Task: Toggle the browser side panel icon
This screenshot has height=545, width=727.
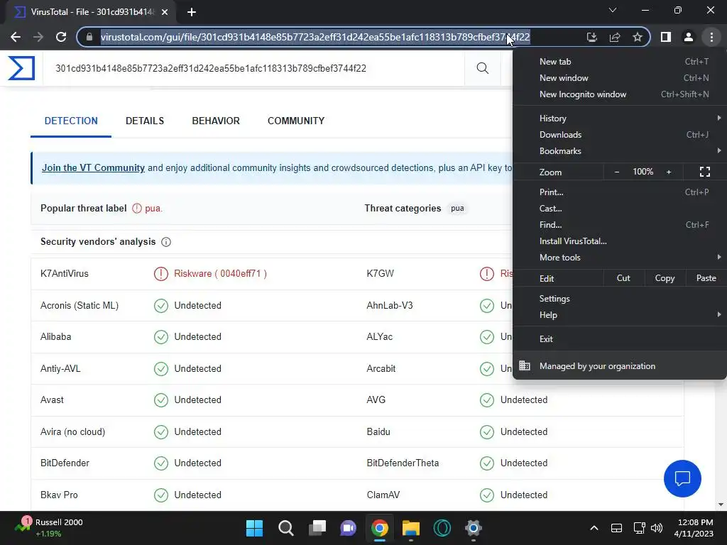Action: (x=666, y=37)
